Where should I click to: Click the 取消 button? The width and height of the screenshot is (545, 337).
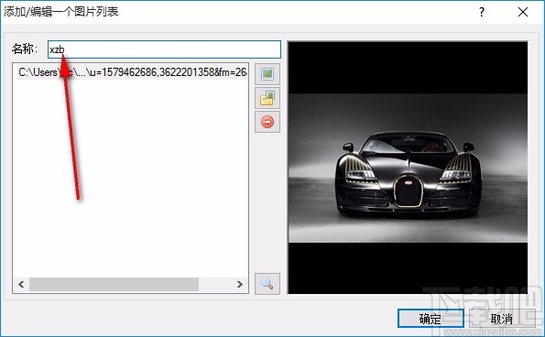(502, 319)
